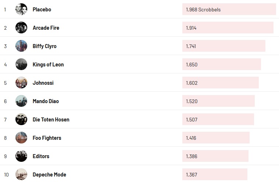This screenshot has width=279, height=182.
Task: Click Placebo's 1.968 Scrobbels bar
Action: tap(229, 10)
